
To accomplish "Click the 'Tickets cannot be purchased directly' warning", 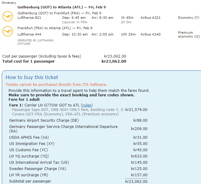I will pyautogui.click(x=56, y=85).
